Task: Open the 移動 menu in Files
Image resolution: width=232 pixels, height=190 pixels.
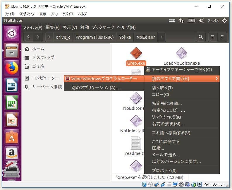Action: pos(85,28)
